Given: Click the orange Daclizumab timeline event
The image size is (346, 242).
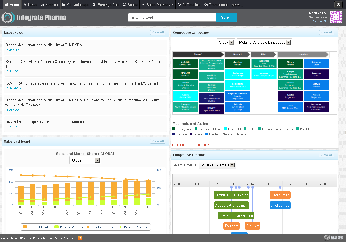Looking at the screenshot, I should (280, 195).
